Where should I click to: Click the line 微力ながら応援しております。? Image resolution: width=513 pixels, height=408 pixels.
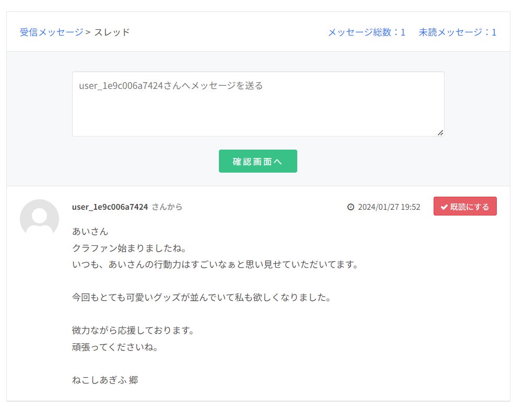click(x=134, y=331)
